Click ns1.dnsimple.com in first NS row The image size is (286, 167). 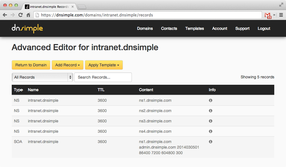point(155,100)
